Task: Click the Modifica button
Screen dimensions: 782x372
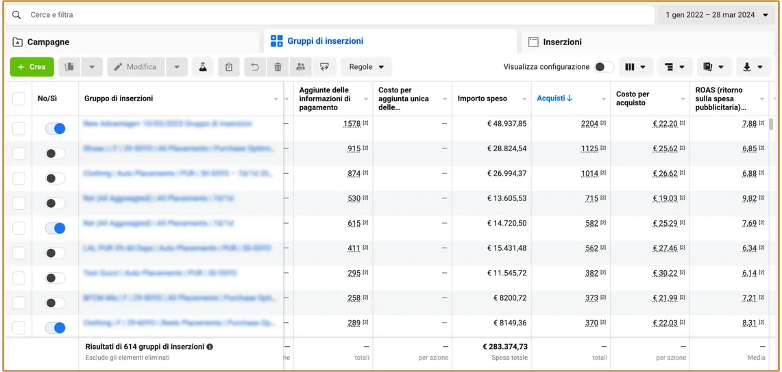Action: [136, 66]
